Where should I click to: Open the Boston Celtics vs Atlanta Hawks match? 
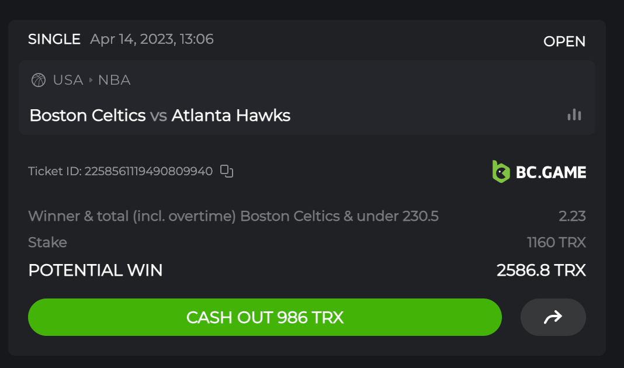click(x=160, y=116)
